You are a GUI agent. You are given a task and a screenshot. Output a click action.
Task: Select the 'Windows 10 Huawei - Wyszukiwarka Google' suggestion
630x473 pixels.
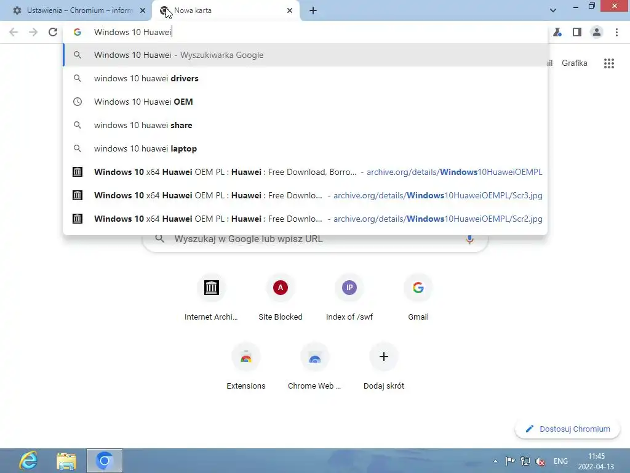pyautogui.click(x=305, y=55)
